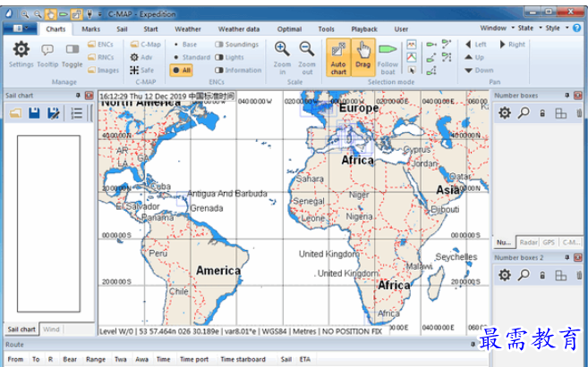Open the Help question mark icon

coord(576,28)
